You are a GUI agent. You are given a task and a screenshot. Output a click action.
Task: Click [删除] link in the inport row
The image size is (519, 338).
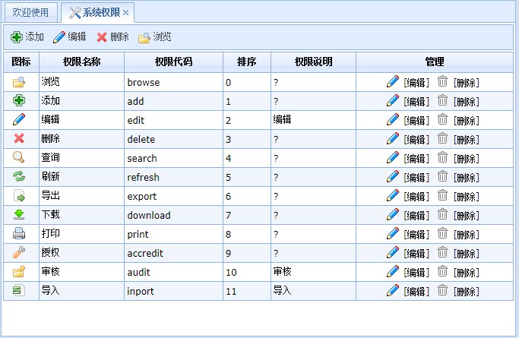pyautogui.click(x=467, y=292)
